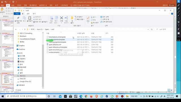Open Firefox from the taskbar
The image size is (181, 102).
tap(91, 96)
